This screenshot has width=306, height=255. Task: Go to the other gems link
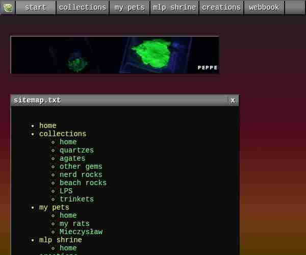coord(81,167)
